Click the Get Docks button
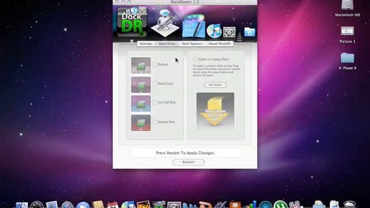Screen dimensions: 370x208 tap(215, 85)
